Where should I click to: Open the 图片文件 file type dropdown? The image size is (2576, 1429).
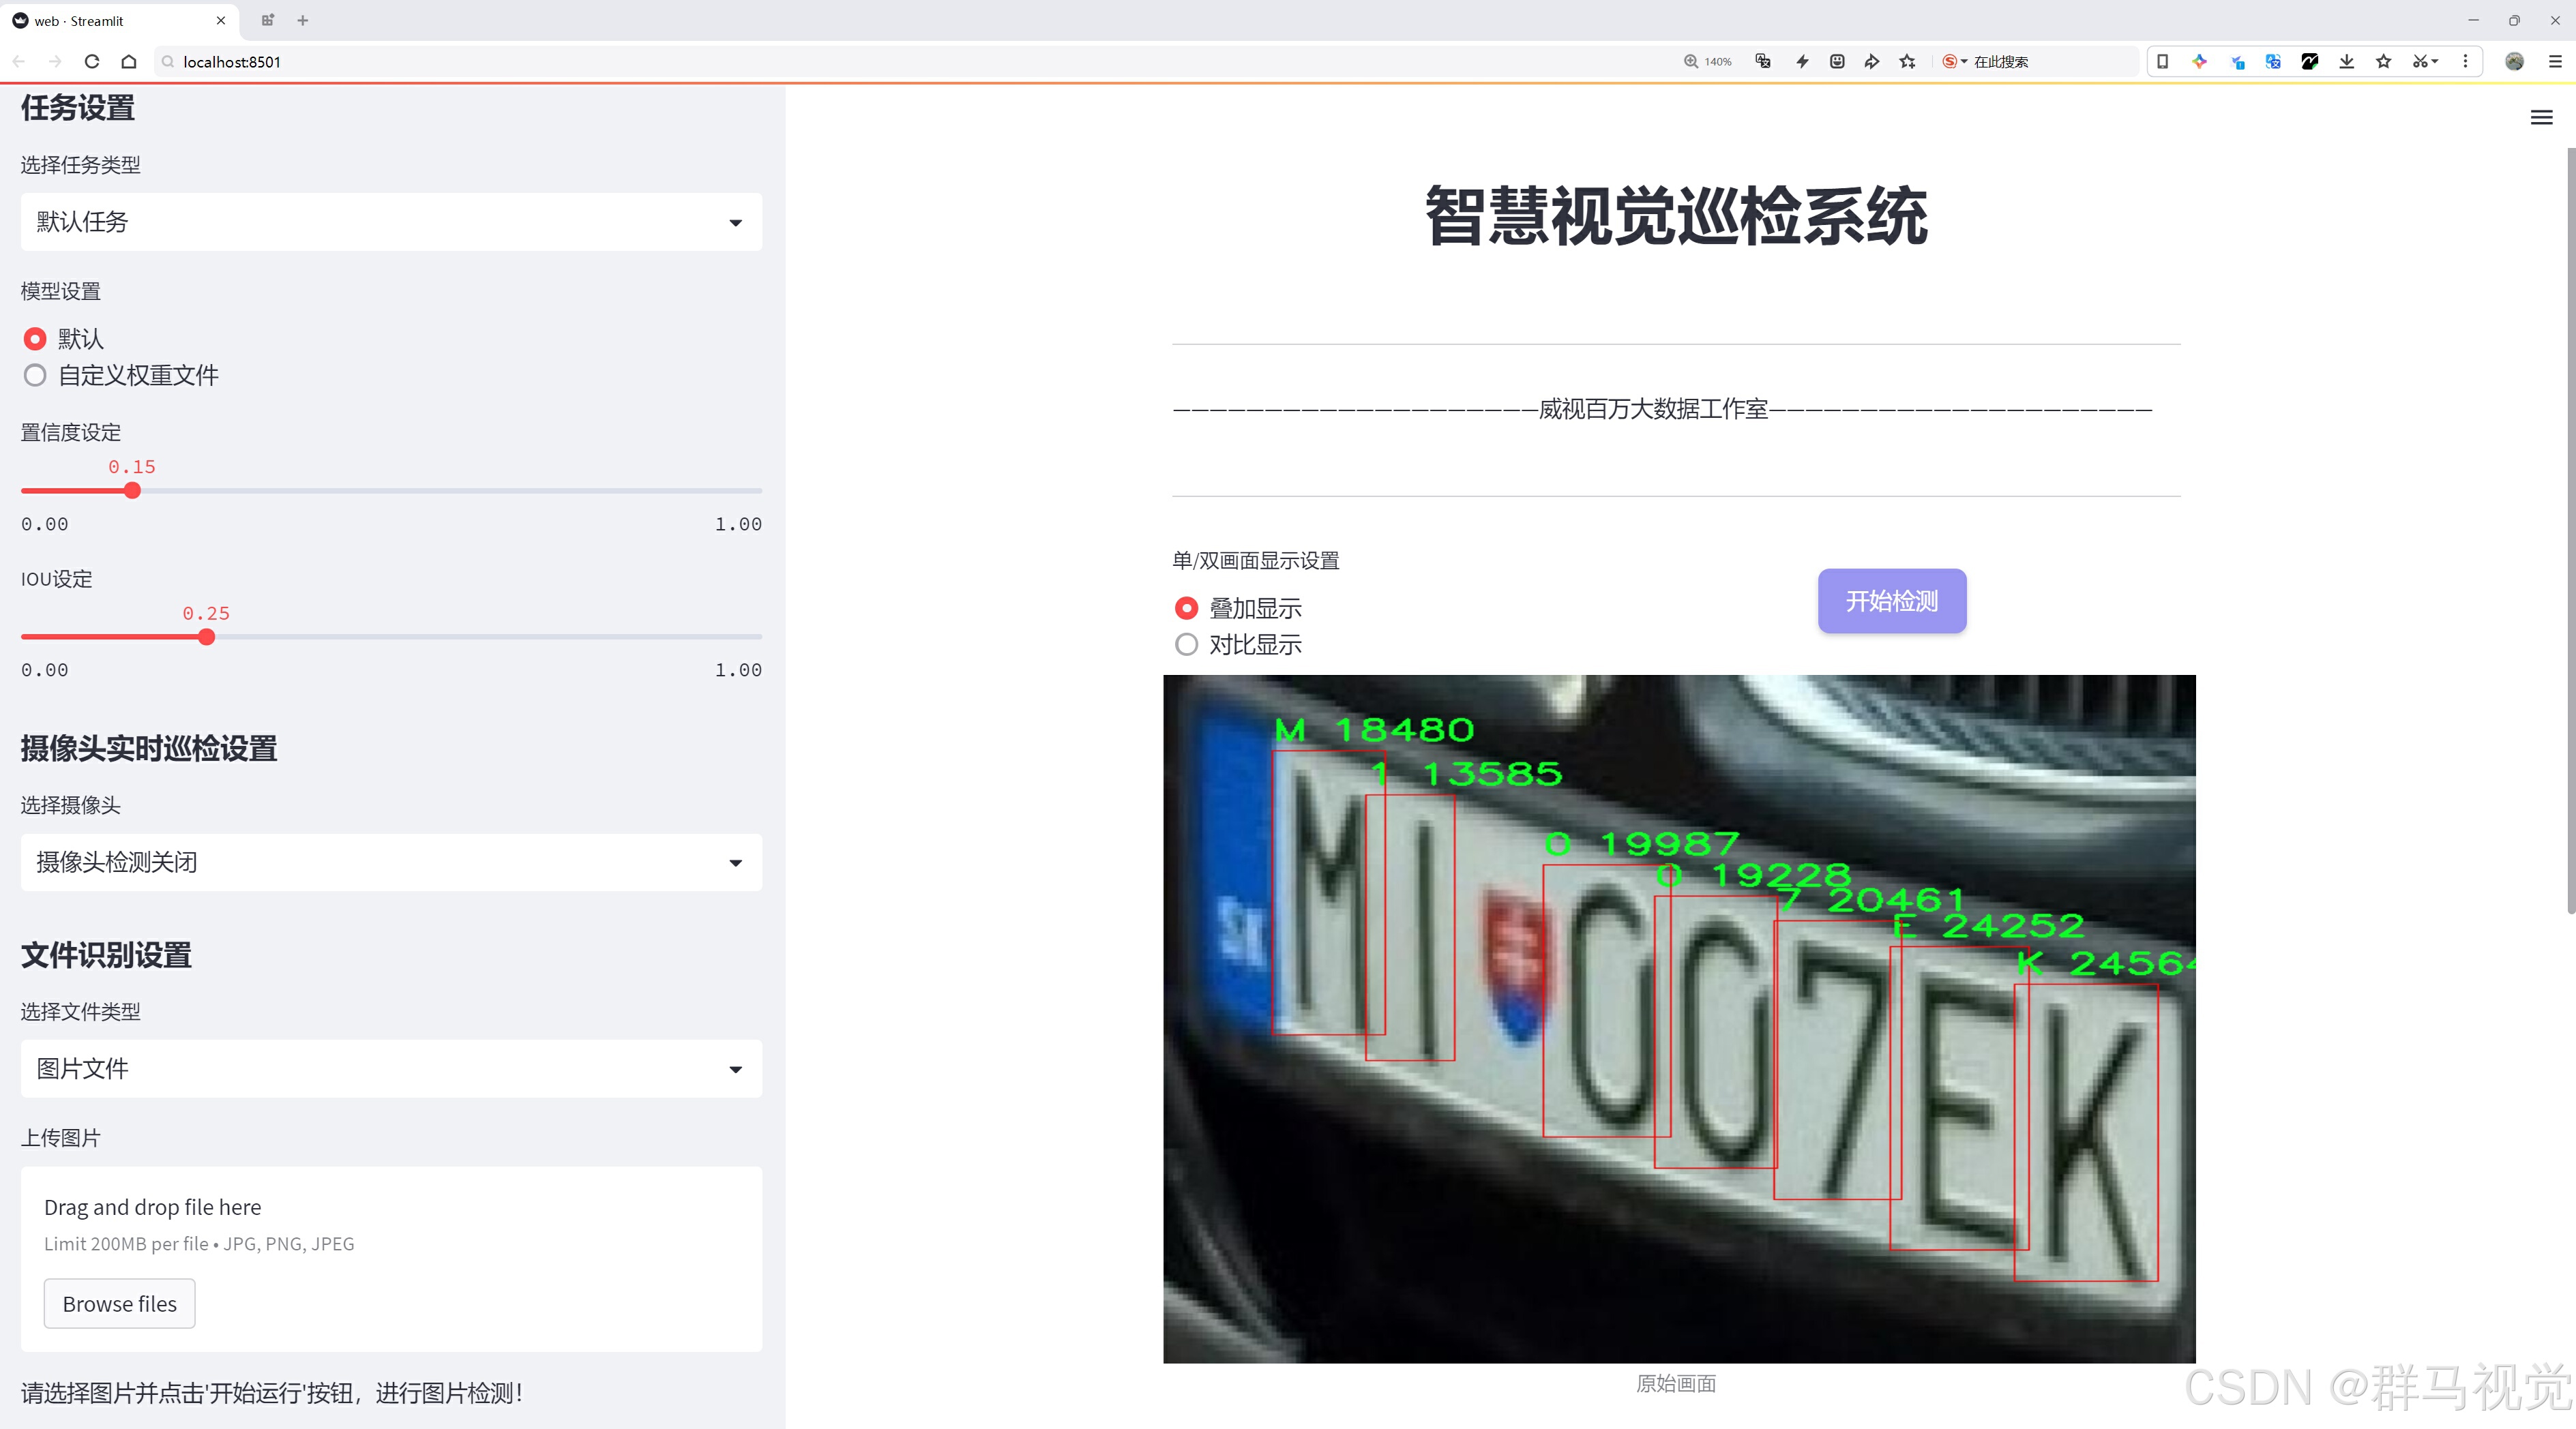[x=391, y=1068]
